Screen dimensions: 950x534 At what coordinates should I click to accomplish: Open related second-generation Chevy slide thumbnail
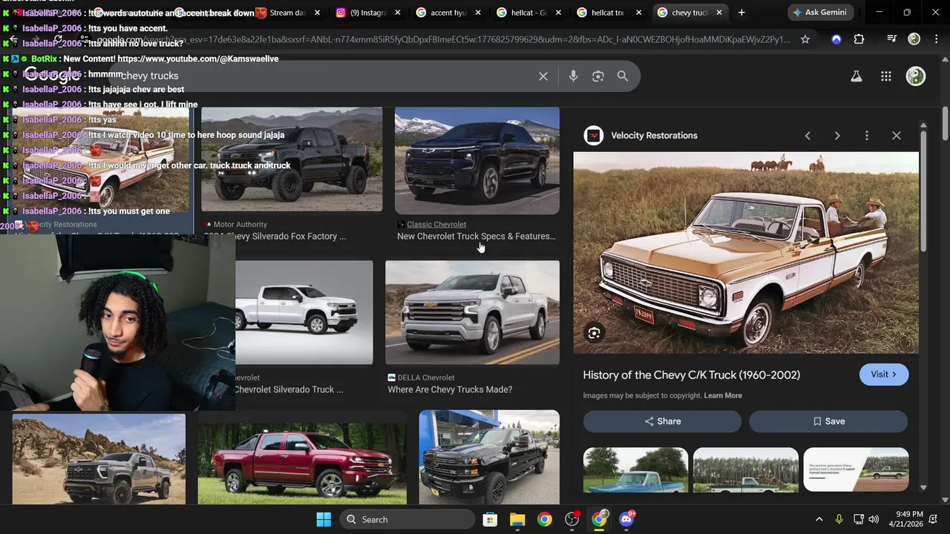tap(856, 469)
